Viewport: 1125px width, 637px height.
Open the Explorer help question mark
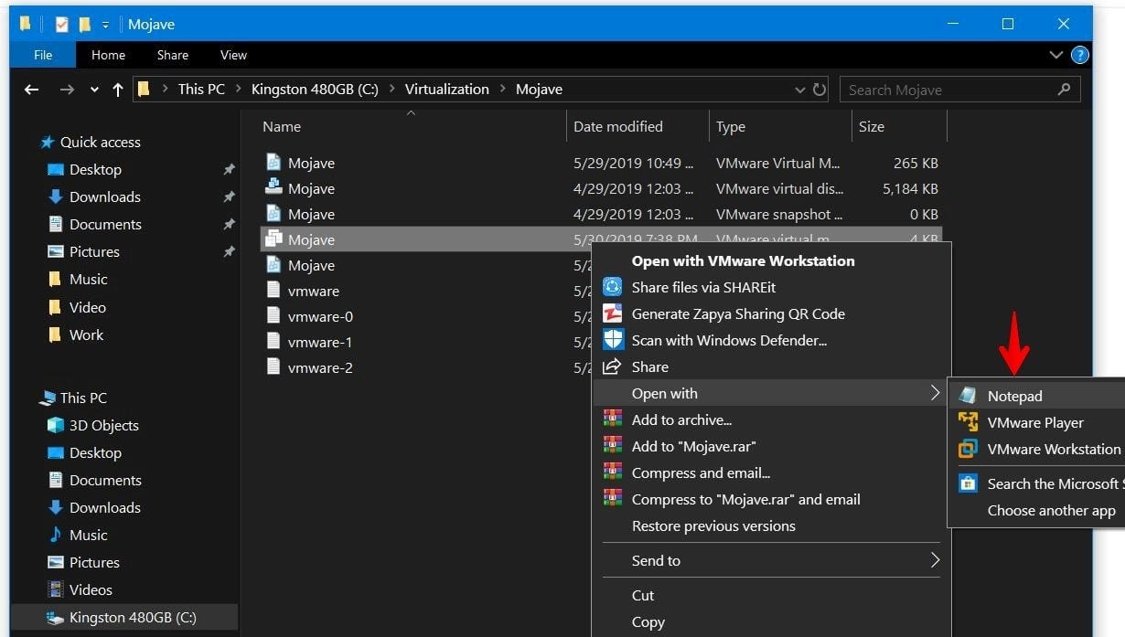[x=1079, y=55]
